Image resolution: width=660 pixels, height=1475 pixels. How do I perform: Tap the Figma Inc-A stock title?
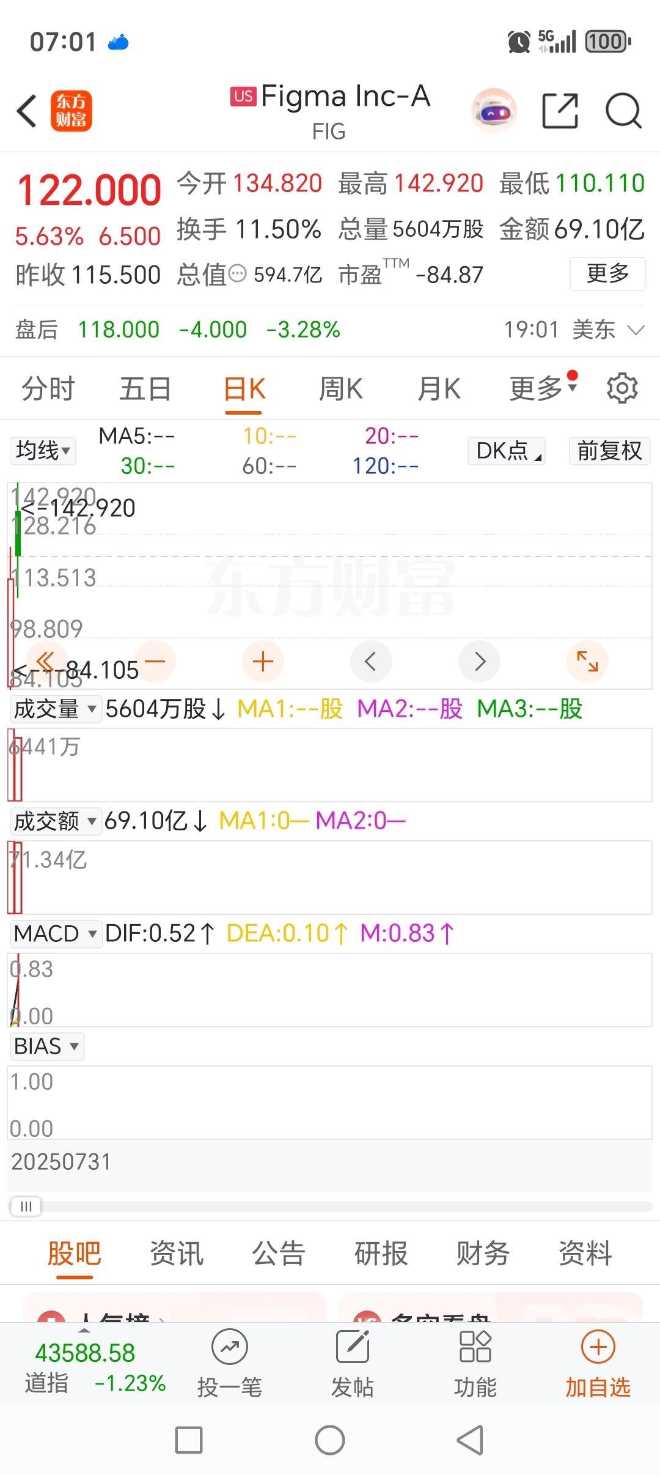click(x=346, y=96)
